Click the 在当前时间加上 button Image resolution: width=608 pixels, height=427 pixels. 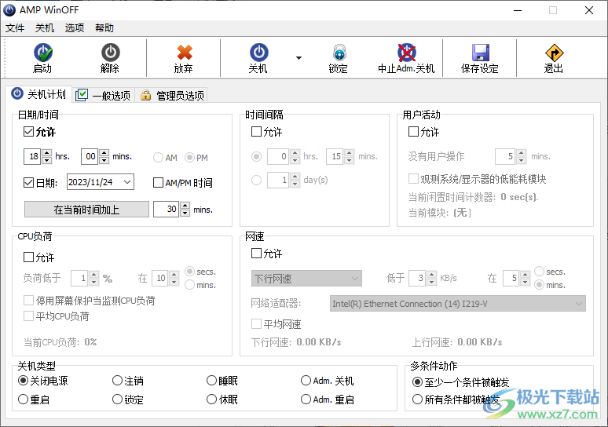[86, 210]
